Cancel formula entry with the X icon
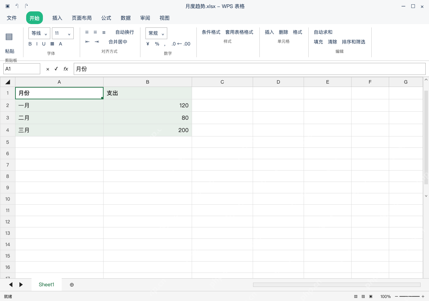 [x=48, y=69]
